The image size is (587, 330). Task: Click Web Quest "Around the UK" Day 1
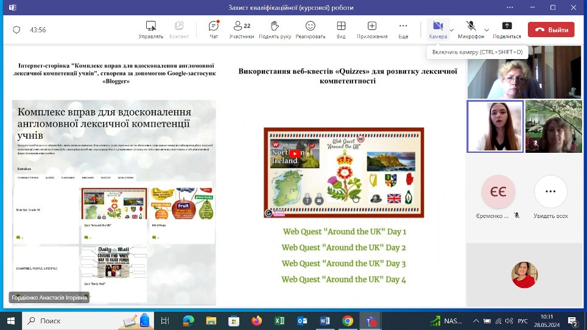tap(345, 231)
